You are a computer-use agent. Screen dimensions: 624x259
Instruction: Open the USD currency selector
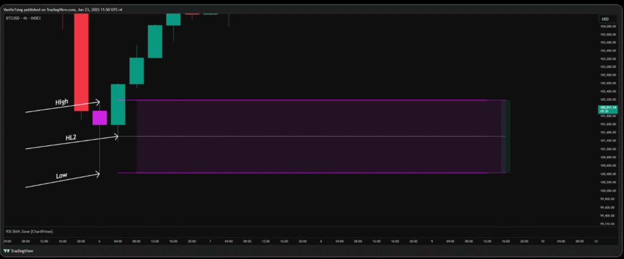[x=605, y=19]
